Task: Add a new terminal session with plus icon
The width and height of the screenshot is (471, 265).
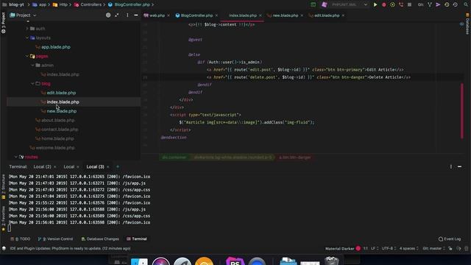Action: (118, 167)
